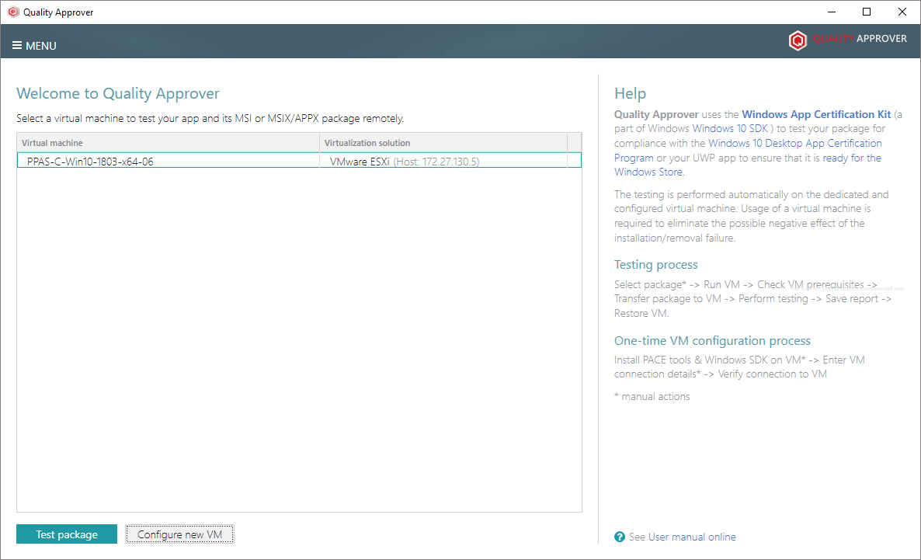Open the ready for the Windows Store link
921x560 pixels.
point(852,158)
